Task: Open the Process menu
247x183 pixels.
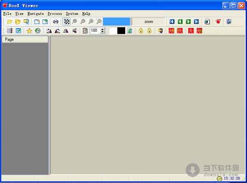Action: coord(55,14)
